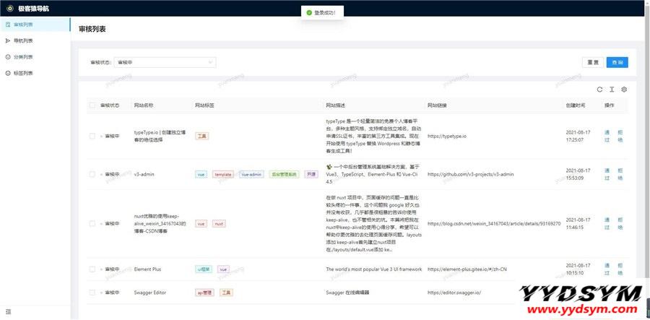Select the Swagger Editor row checkbox
650x320 pixels.
pyautogui.click(x=92, y=293)
